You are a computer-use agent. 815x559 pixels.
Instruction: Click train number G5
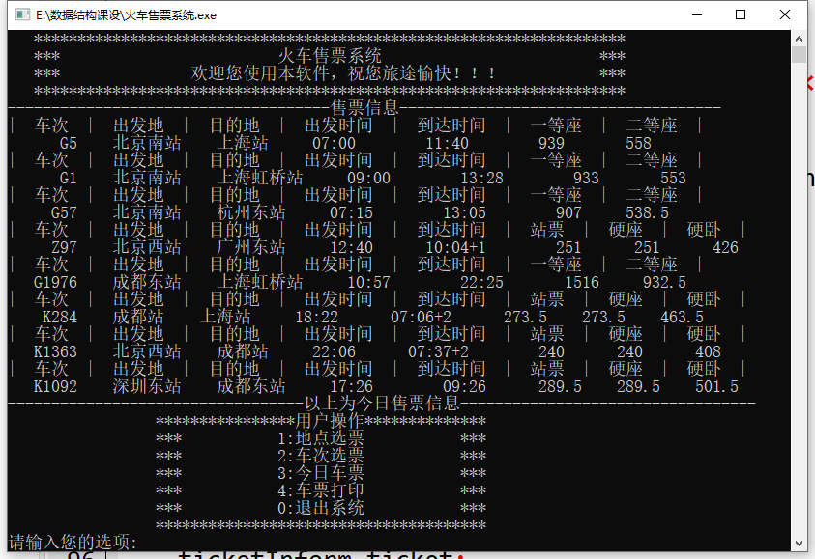coord(69,143)
